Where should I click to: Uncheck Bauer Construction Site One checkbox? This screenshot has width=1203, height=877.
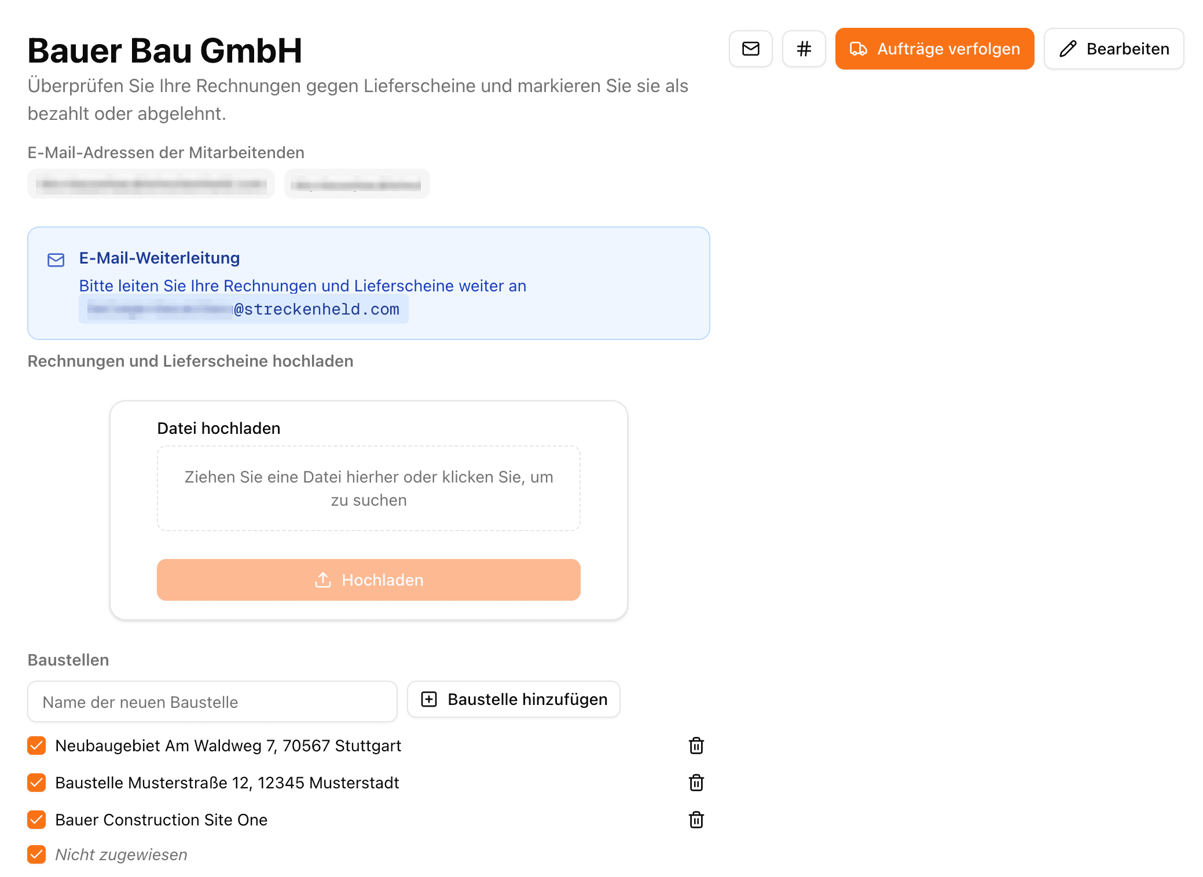(36, 820)
